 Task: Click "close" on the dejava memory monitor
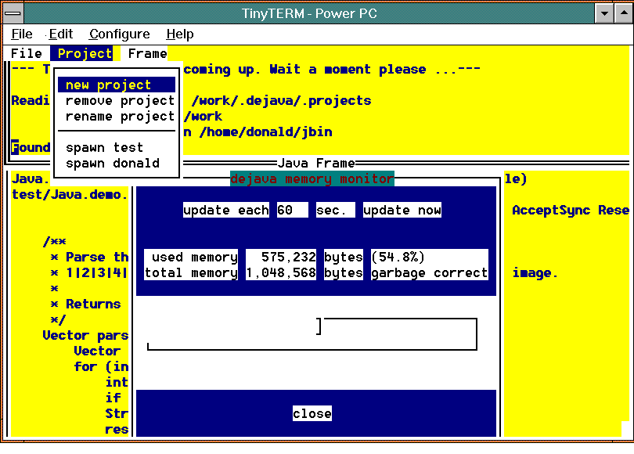coord(312,413)
